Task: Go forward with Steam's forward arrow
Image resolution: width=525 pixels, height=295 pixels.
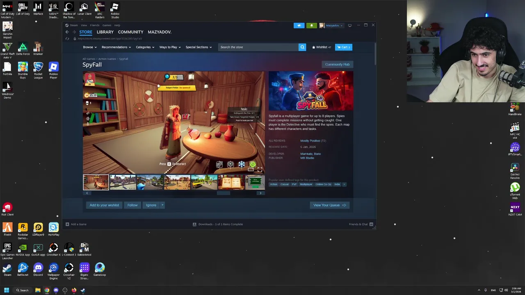Action: click(74, 32)
